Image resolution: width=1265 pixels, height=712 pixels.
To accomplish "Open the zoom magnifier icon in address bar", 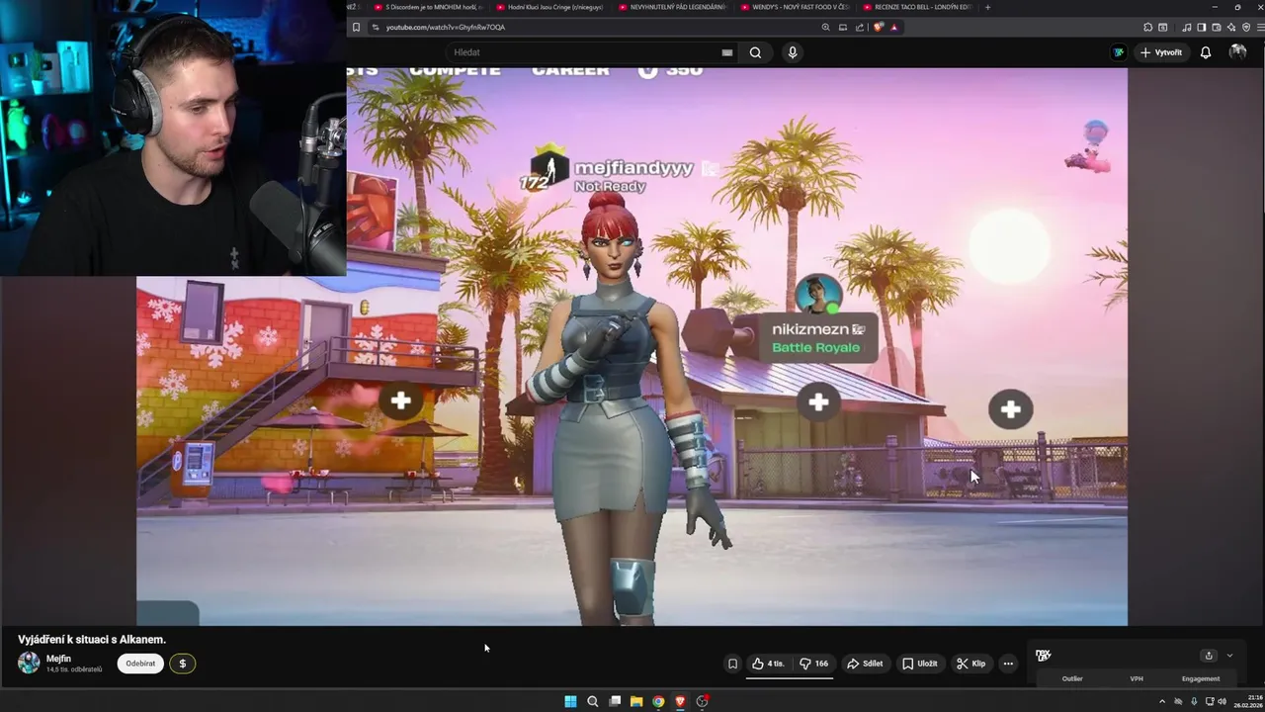I will click(x=826, y=27).
